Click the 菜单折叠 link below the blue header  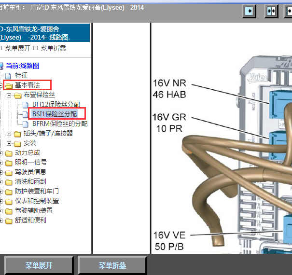[54, 48]
